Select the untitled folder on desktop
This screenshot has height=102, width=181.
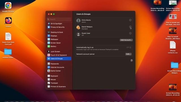point(8,52)
